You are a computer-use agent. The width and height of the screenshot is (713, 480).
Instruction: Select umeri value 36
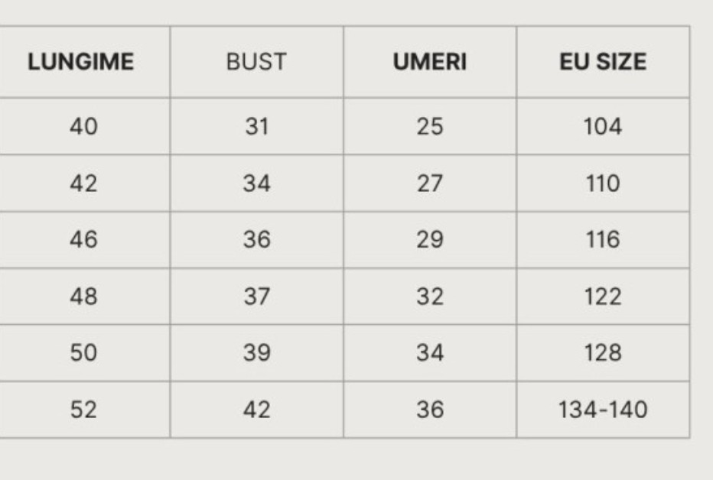pos(430,410)
